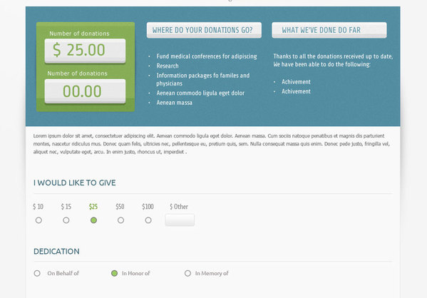Select the $ 10 donation radio button
The image size is (427, 298).
(x=38, y=220)
